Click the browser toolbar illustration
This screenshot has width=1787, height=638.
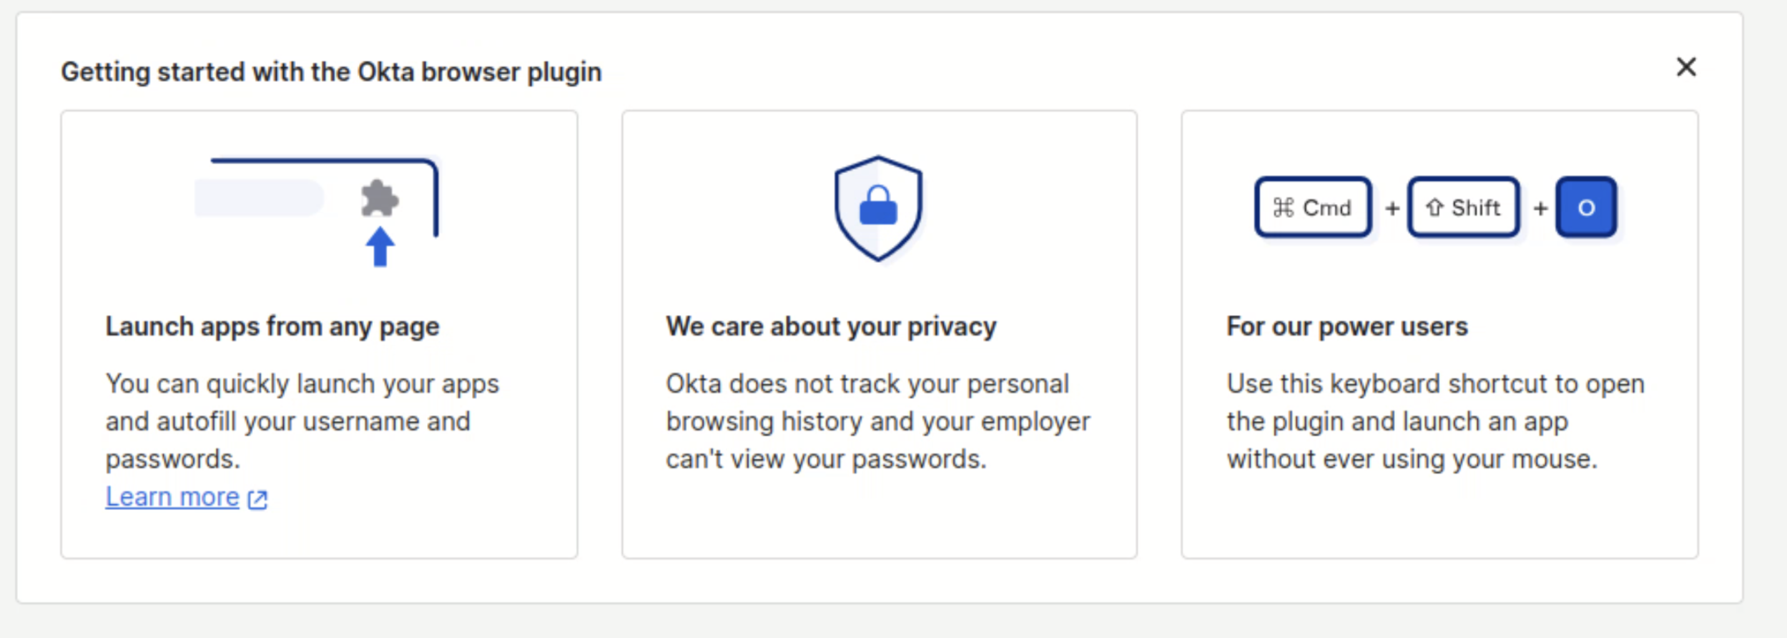pos(319,194)
